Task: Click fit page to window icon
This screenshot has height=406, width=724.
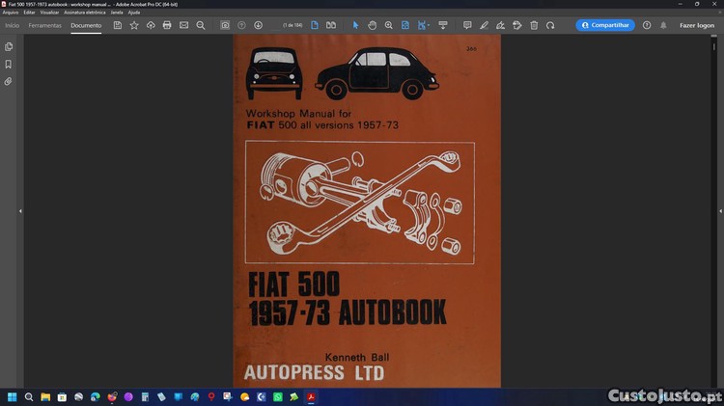Action: (x=404, y=25)
